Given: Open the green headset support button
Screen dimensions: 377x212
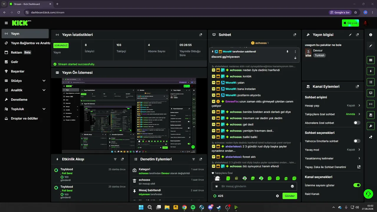Looking at the screenshot, I should tap(368, 194).
